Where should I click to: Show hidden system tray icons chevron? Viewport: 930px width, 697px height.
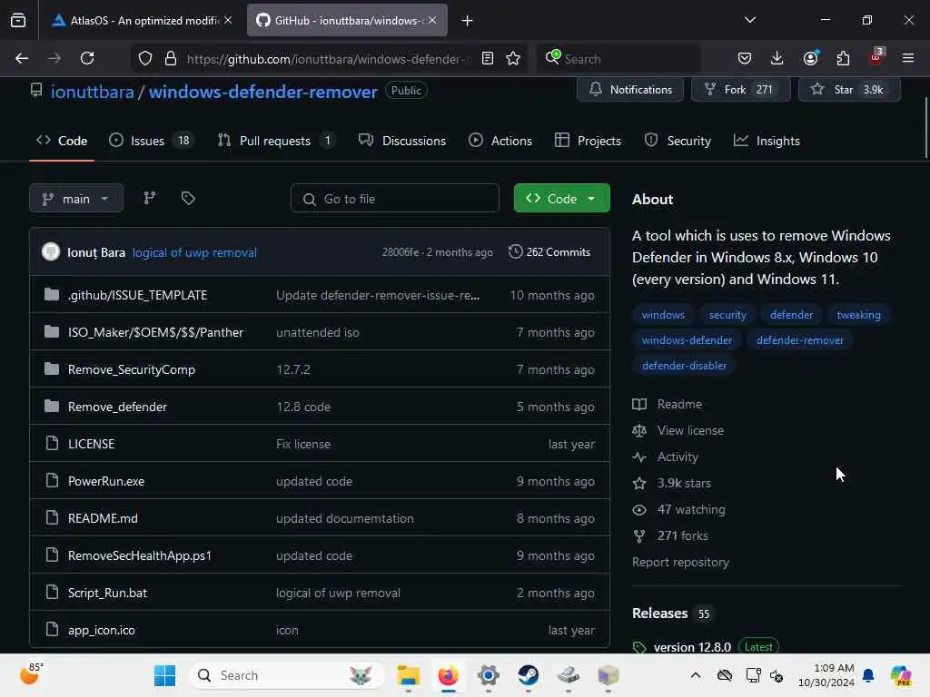[x=696, y=675]
